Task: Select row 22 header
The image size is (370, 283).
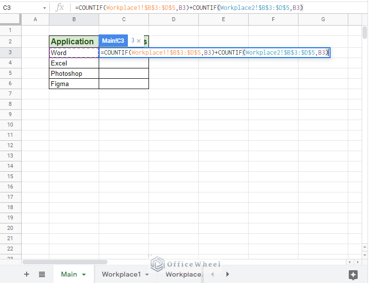Action: click(x=10, y=249)
